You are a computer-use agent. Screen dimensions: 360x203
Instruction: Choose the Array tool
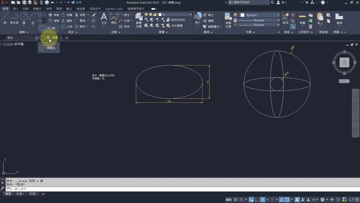click(x=80, y=27)
